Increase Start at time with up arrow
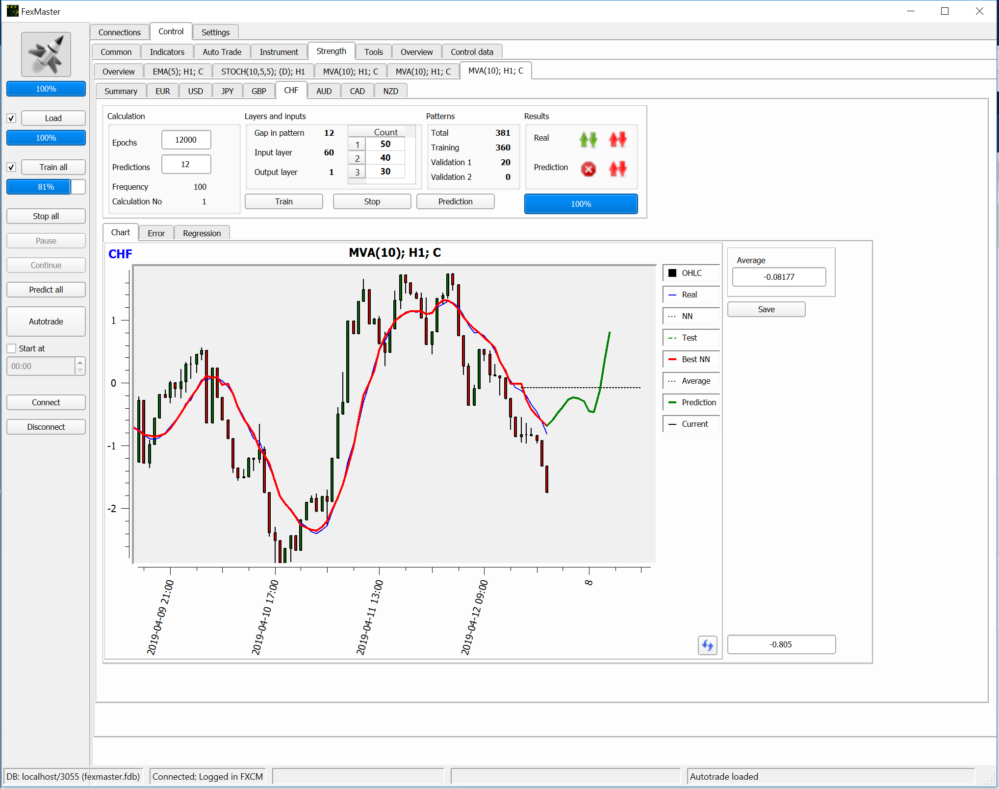This screenshot has width=999, height=789. (80, 362)
